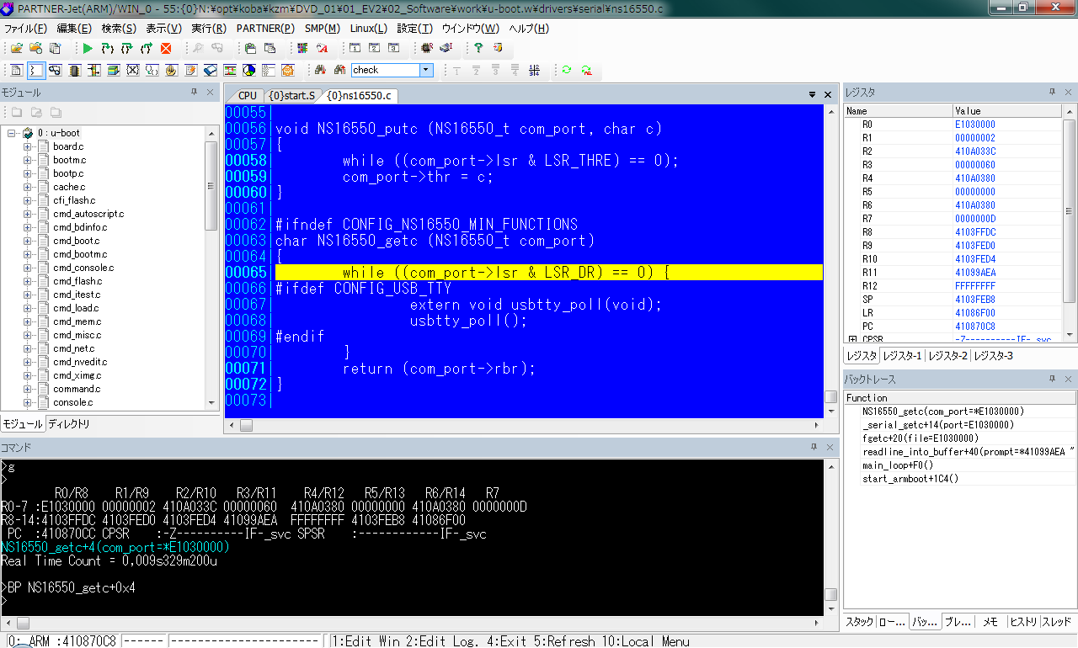Click the exit door toolbar icon
This screenshot has width=1078, height=648.
coord(498,49)
